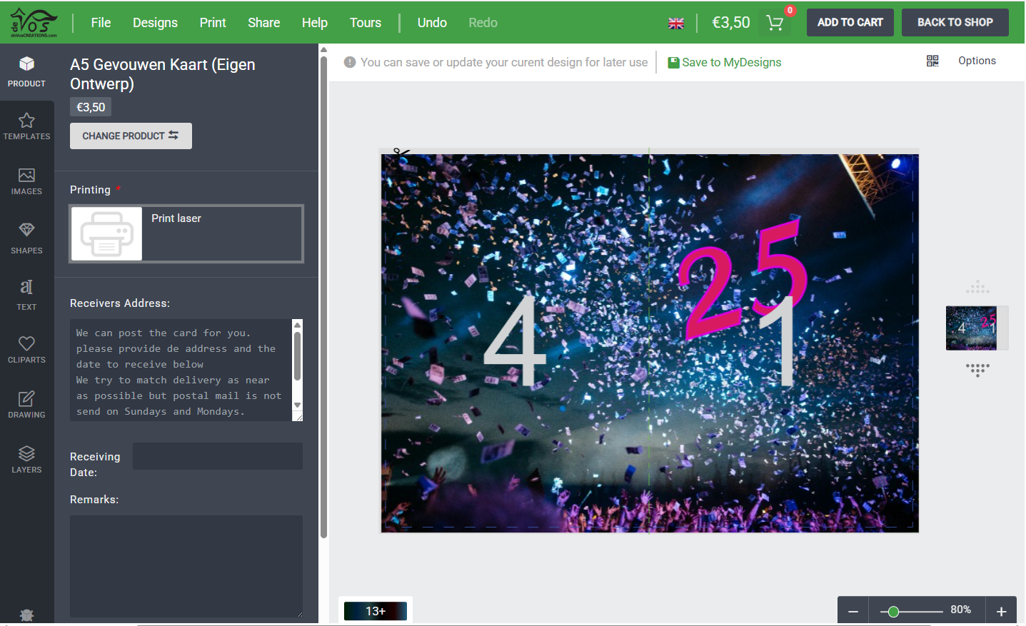The height and width of the screenshot is (626, 1026).
Task: Select the Print laser option
Action: (x=186, y=234)
